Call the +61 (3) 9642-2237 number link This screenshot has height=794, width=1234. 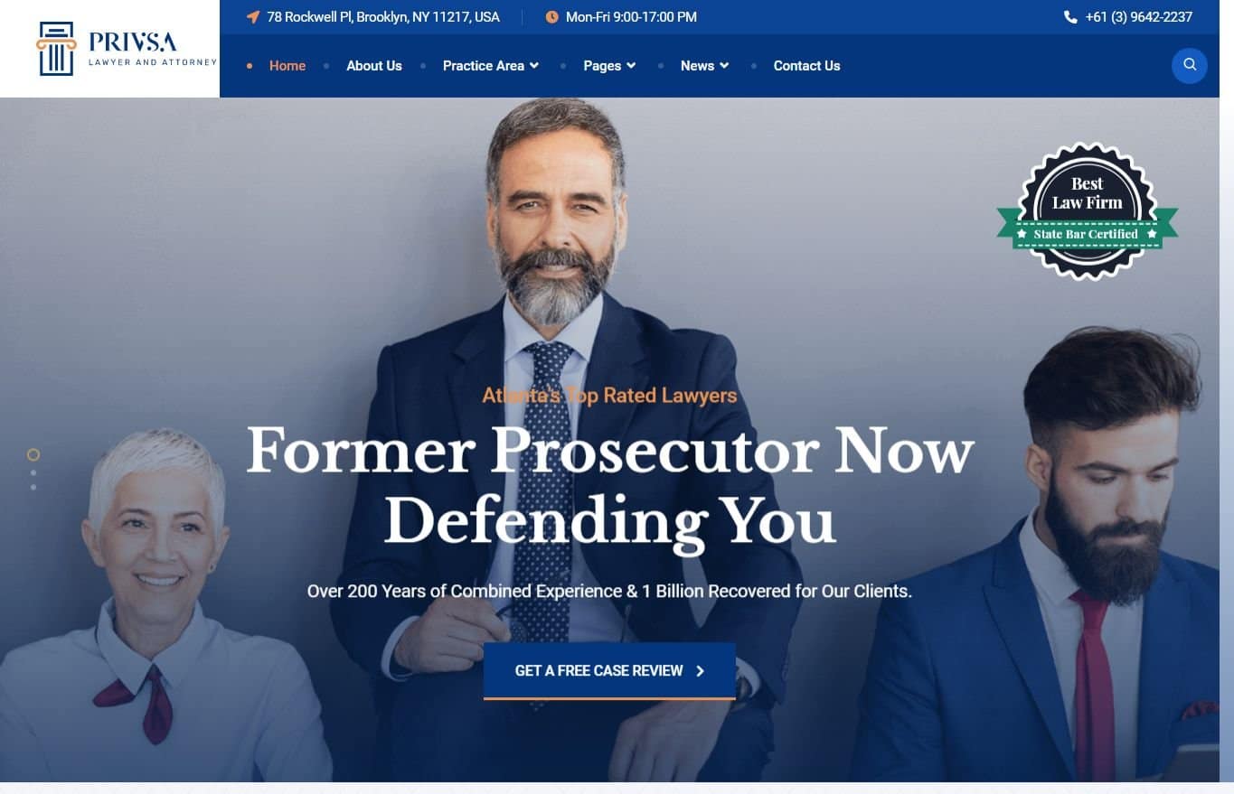(1139, 17)
